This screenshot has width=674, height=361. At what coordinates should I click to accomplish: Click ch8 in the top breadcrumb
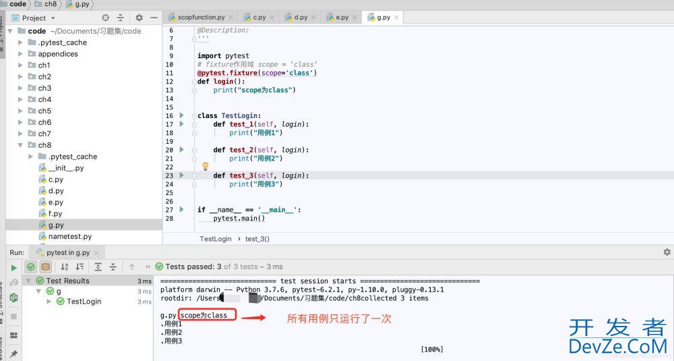coord(51,4)
